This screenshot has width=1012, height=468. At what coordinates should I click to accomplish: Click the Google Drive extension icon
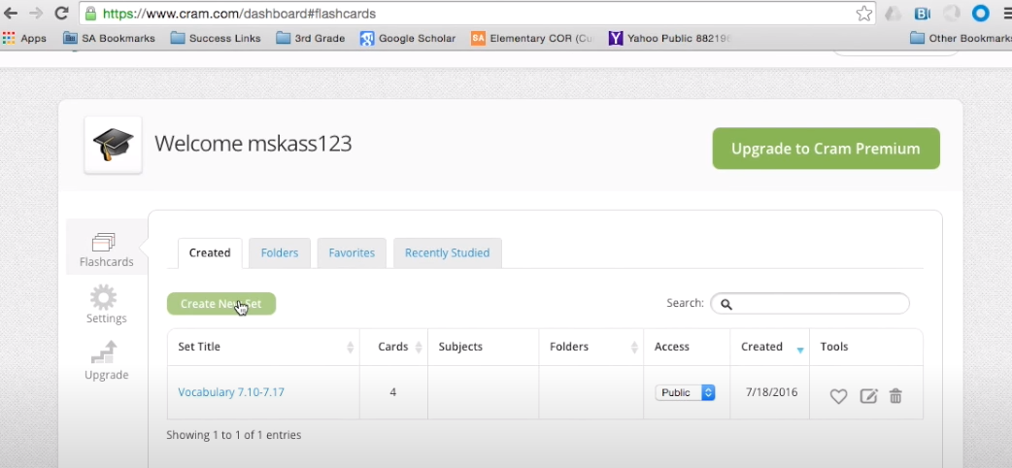point(893,13)
